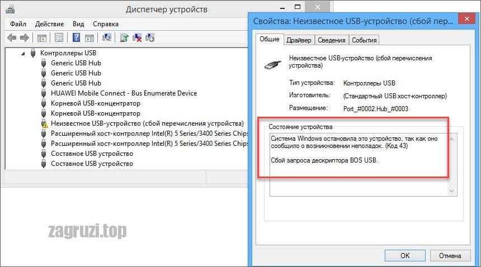Click the USB cable icon in the Properties dialog
481x267 pixels.
point(273,65)
